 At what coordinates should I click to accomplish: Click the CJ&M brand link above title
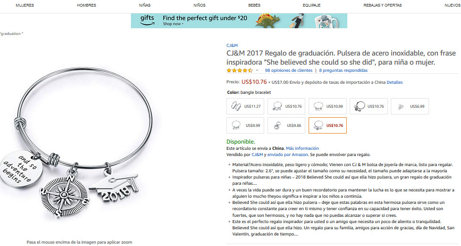click(232, 45)
